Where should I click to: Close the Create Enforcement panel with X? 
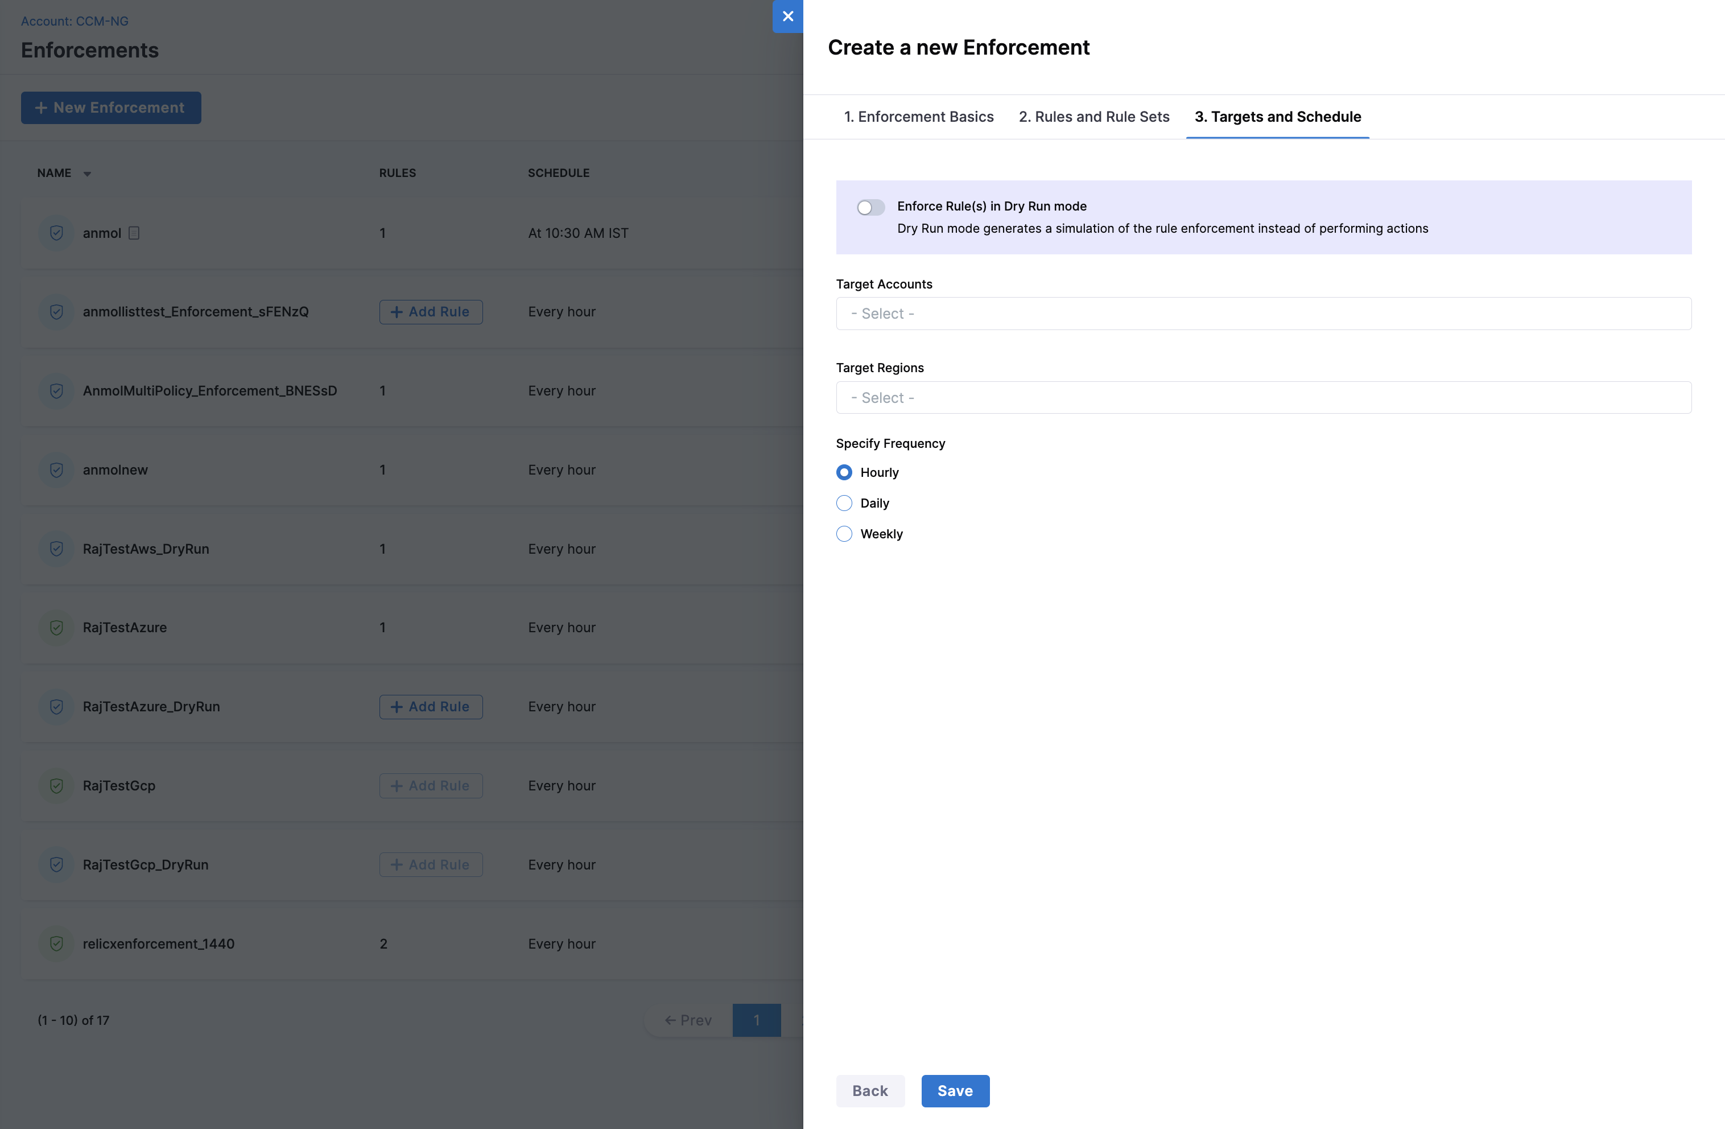[x=788, y=16]
